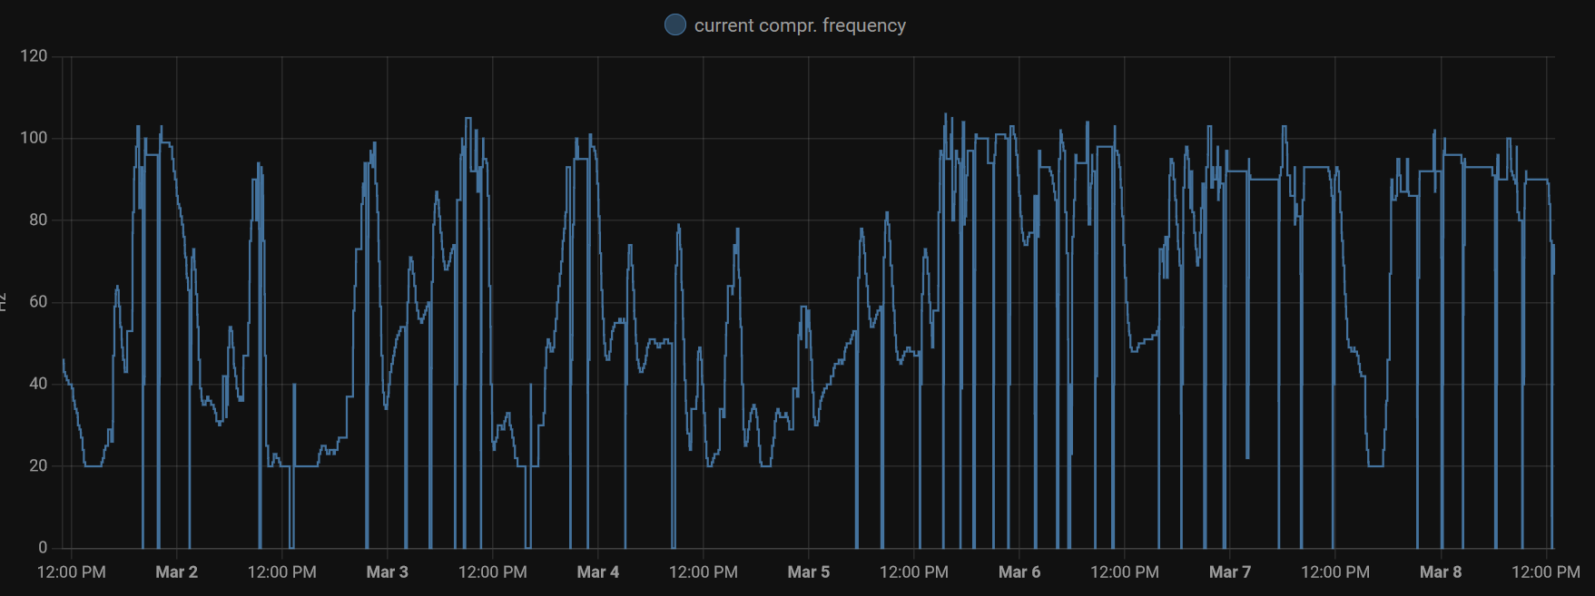
Task: Click the 'current compr. frequency' legend label
Action: [x=800, y=25]
